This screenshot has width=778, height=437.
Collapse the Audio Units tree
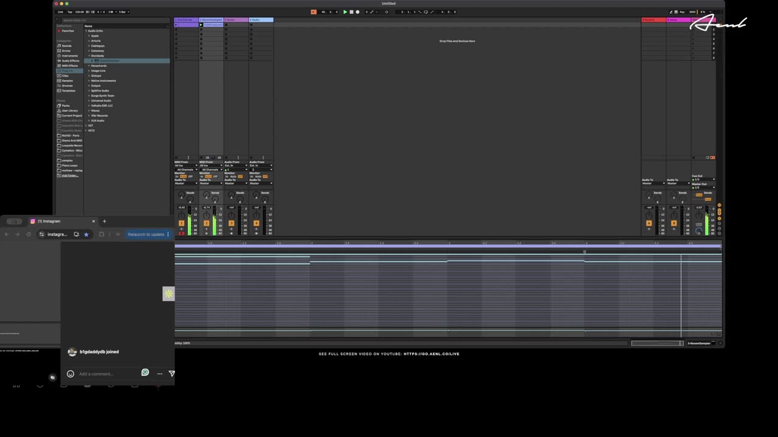[86, 31]
